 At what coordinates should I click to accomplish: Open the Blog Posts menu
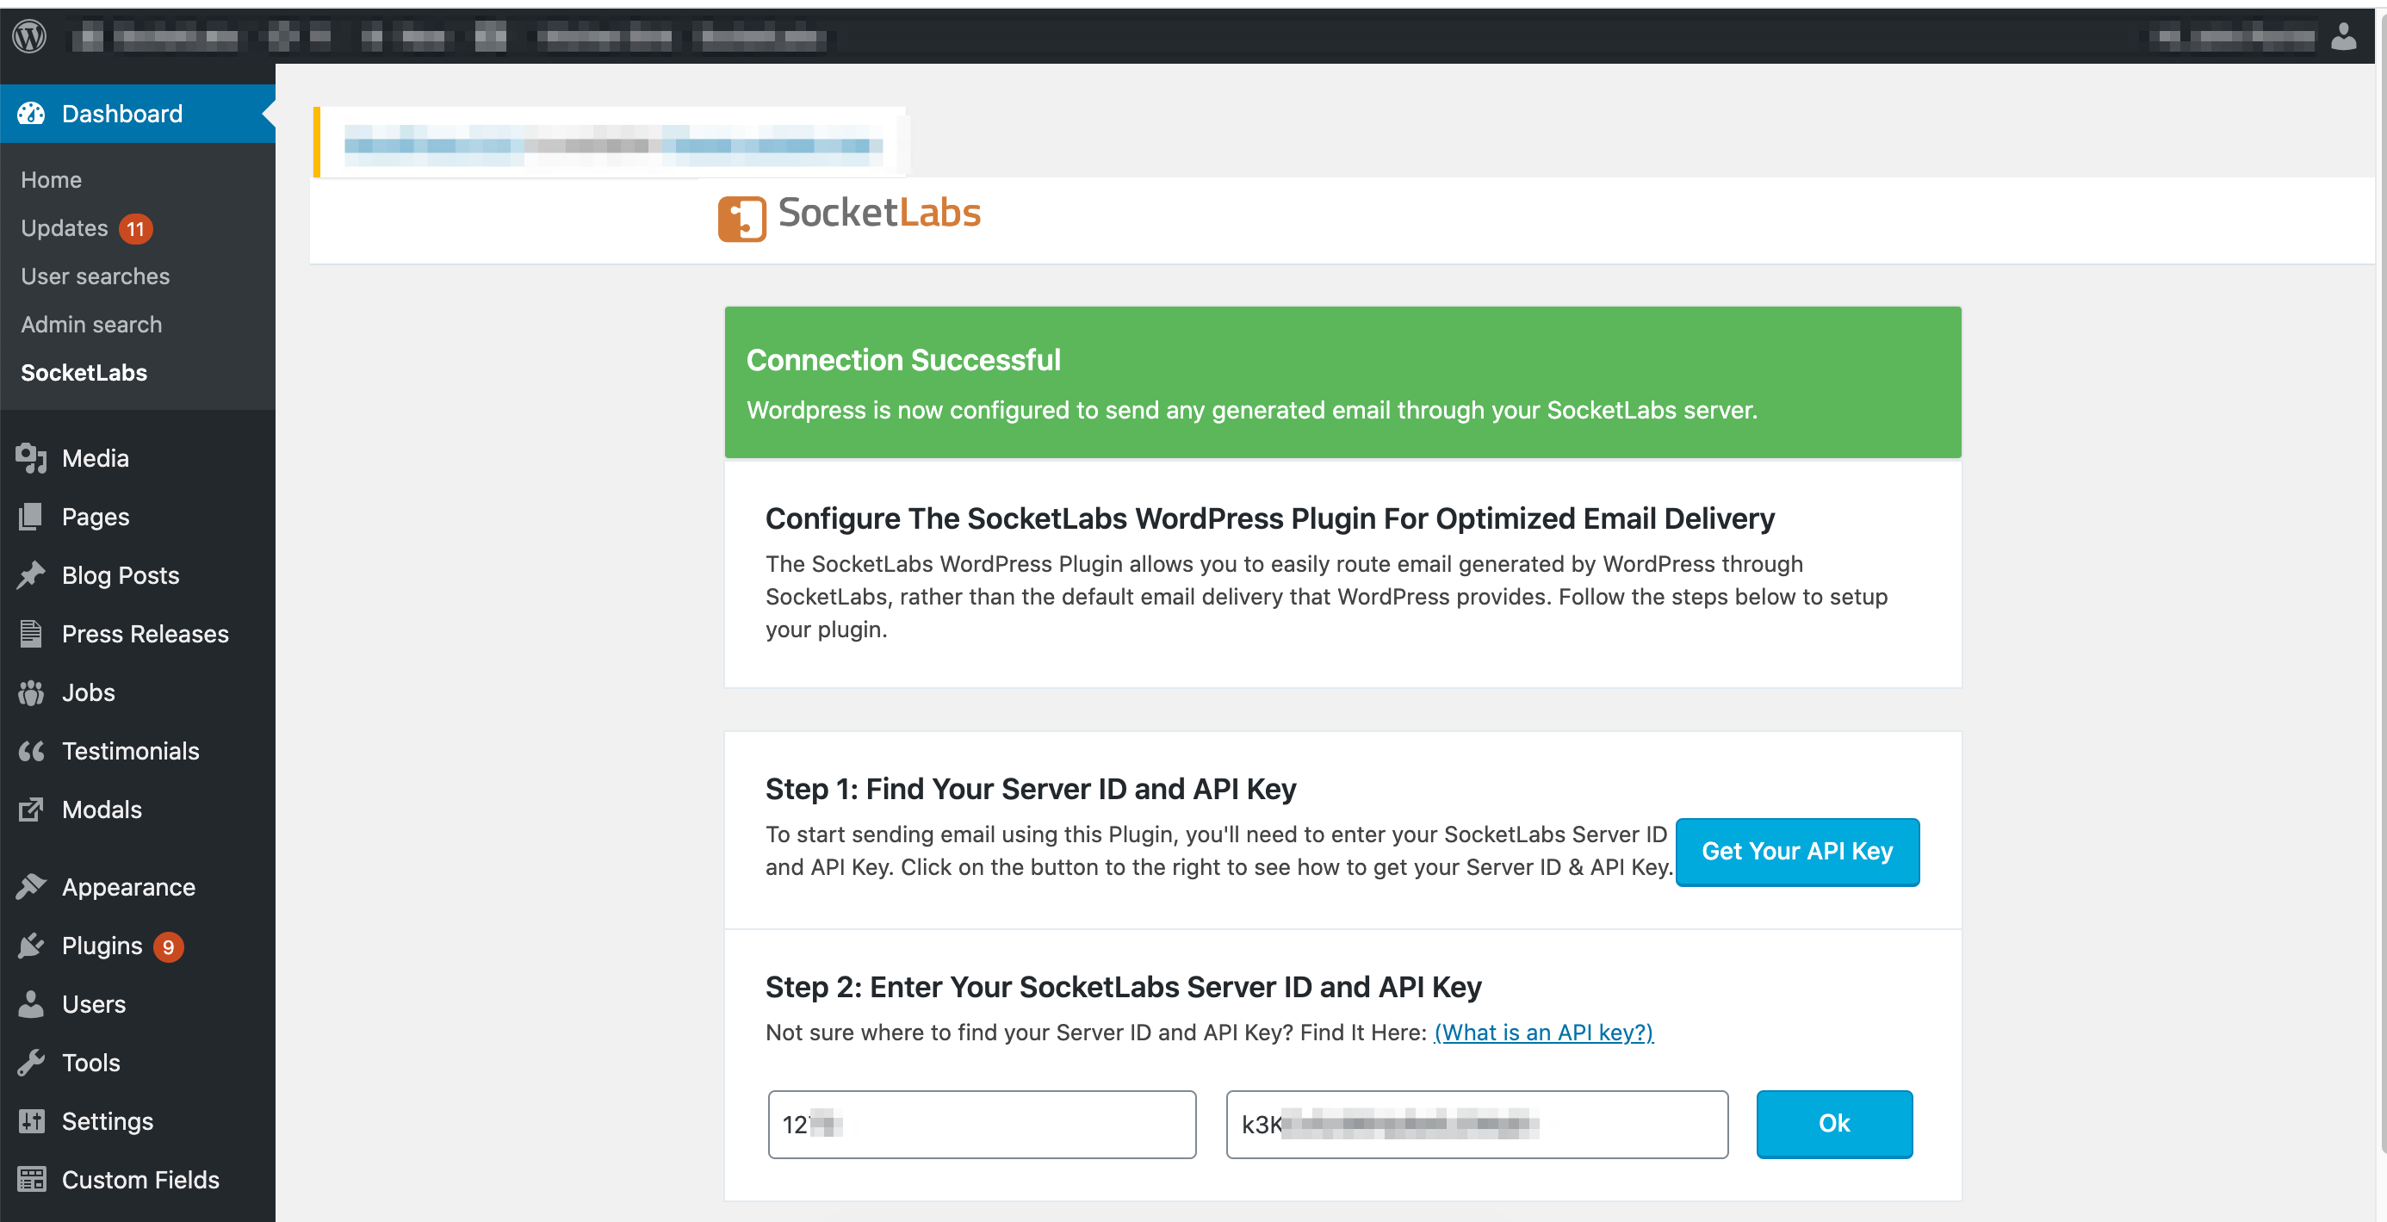pyautogui.click(x=137, y=575)
